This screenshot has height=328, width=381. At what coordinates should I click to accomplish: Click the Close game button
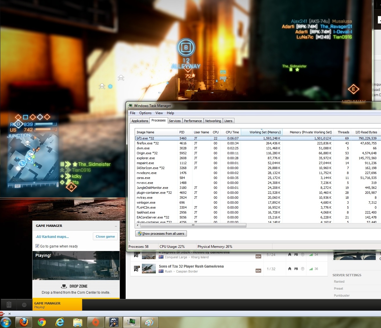105,236
